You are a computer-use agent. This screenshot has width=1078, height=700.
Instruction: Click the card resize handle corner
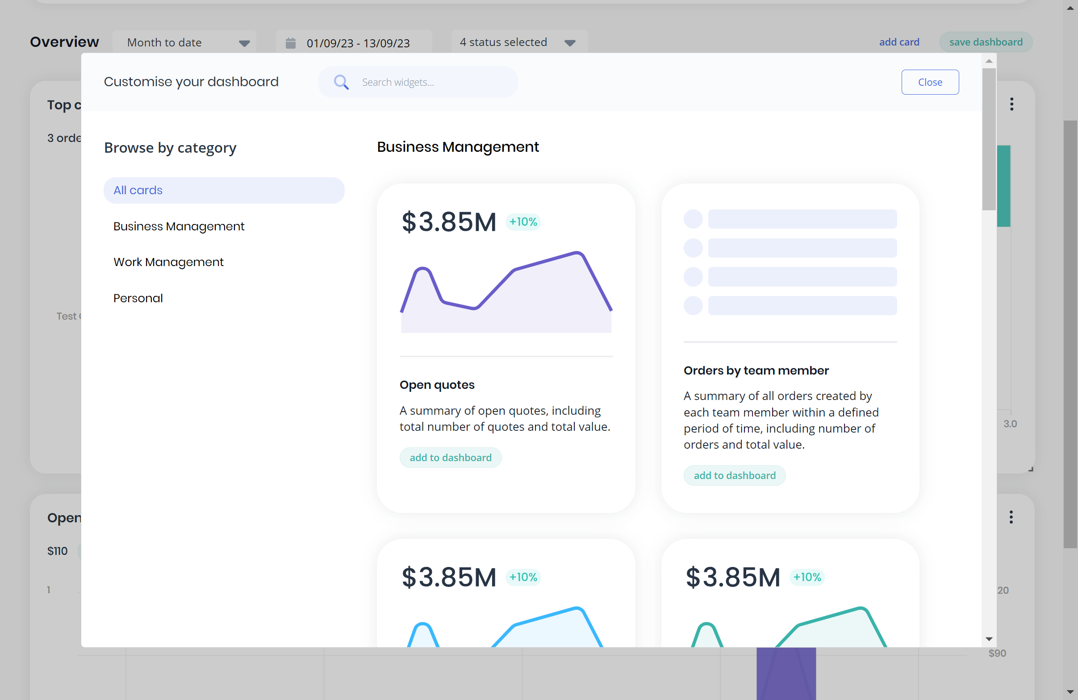click(1031, 469)
